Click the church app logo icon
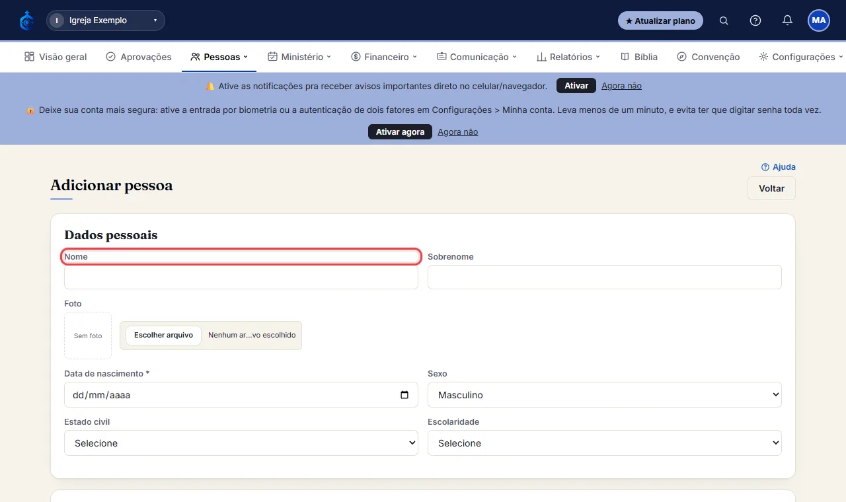The image size is (846, 502). coord(26,20)
